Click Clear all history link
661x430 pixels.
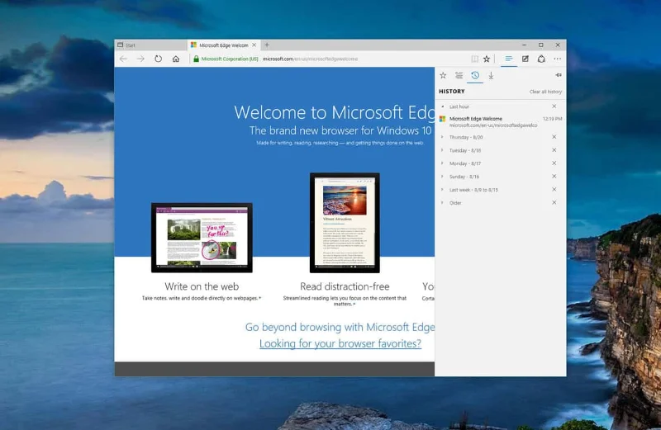[545, 92]
